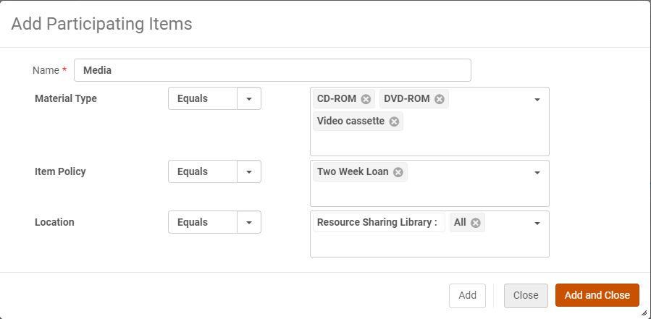Viewport: 651px width, 319px height.
Task: Click the Name field containing Media
Action: click(x=272, y=70)
